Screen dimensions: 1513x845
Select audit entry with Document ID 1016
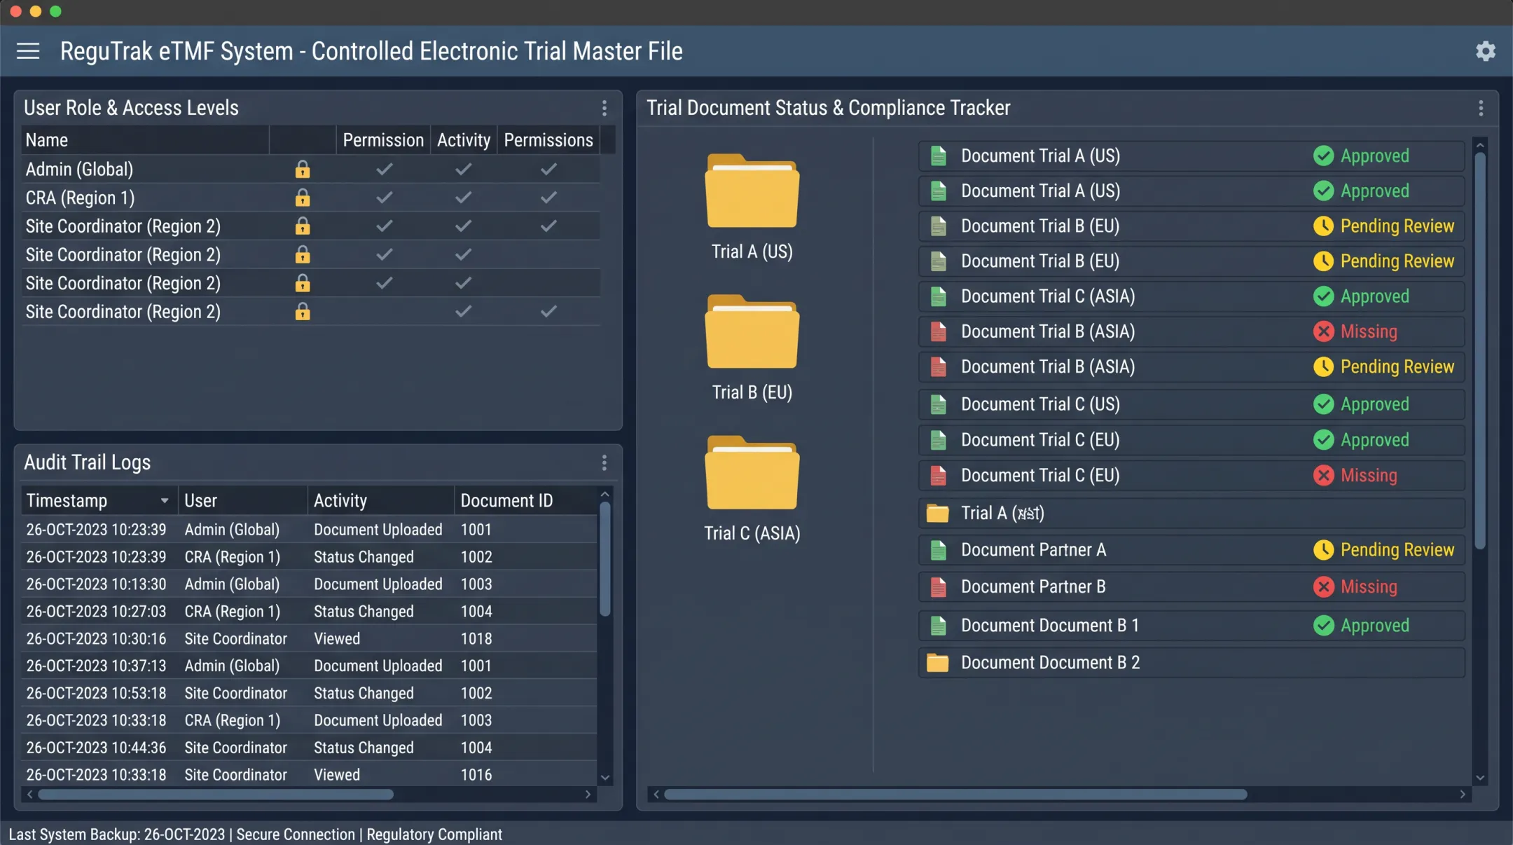click(309, 775)
